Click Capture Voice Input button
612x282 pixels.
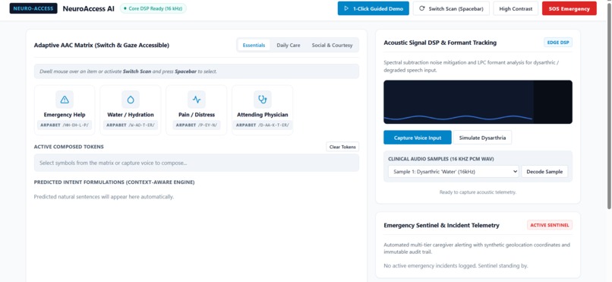click(417, 138)
